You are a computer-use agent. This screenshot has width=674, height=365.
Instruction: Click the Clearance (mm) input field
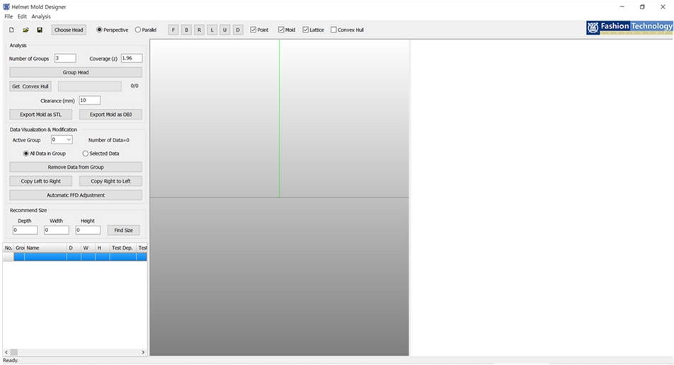[x=89, y=100]
